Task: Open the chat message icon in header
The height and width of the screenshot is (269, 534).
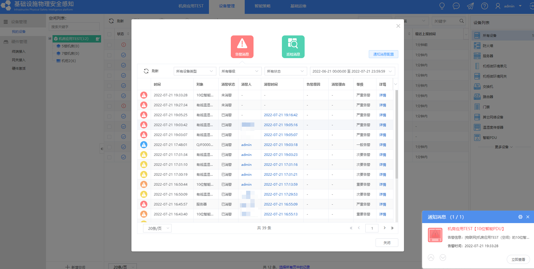Action: pyautogui.click(x=456, y=6)
